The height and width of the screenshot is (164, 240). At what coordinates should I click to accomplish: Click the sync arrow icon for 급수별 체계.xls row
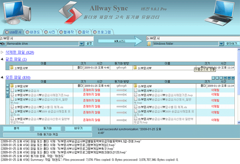pos(122,107)
